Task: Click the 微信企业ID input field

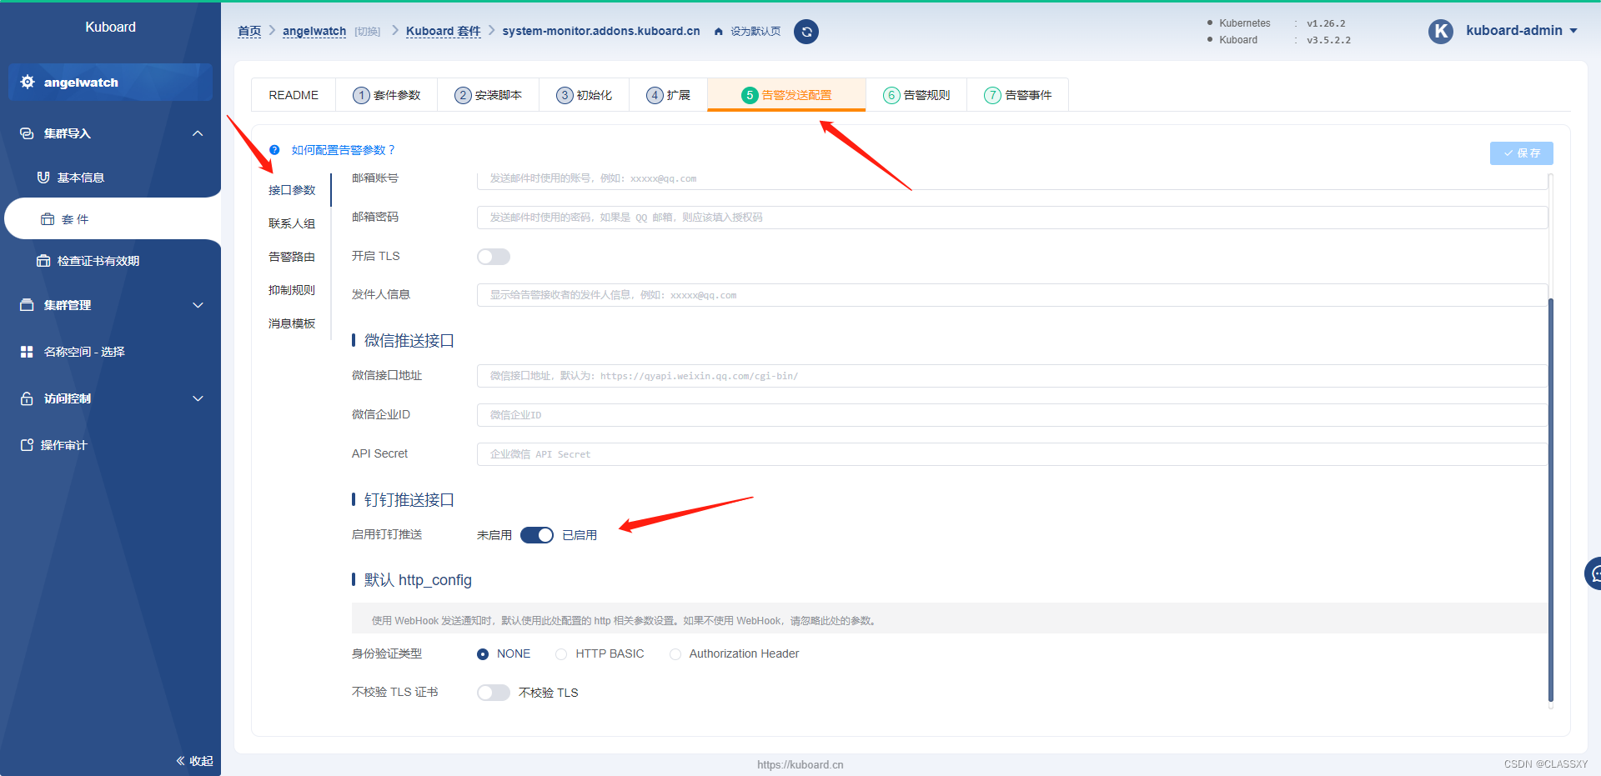Action: 1012,415
